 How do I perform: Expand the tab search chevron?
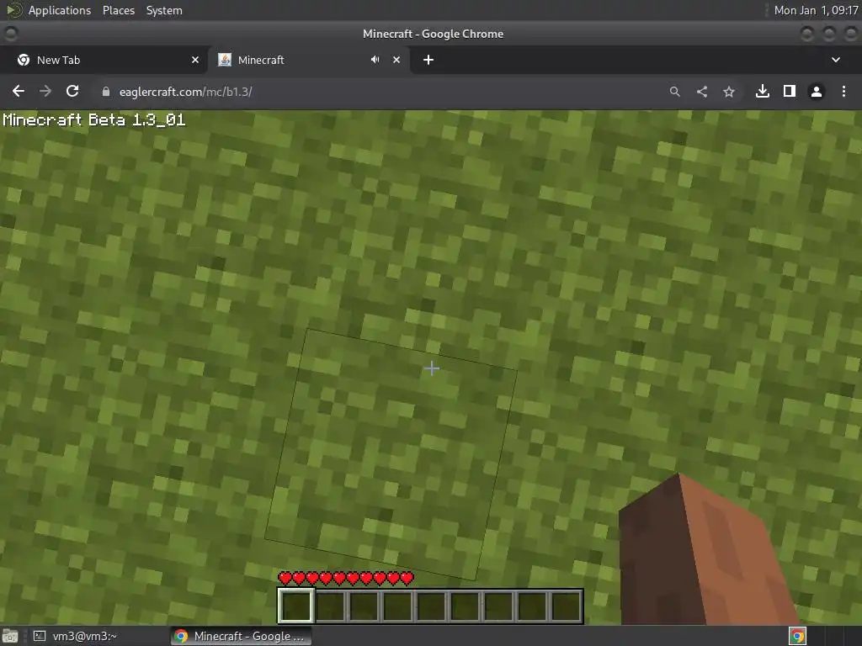coord(836,60)
